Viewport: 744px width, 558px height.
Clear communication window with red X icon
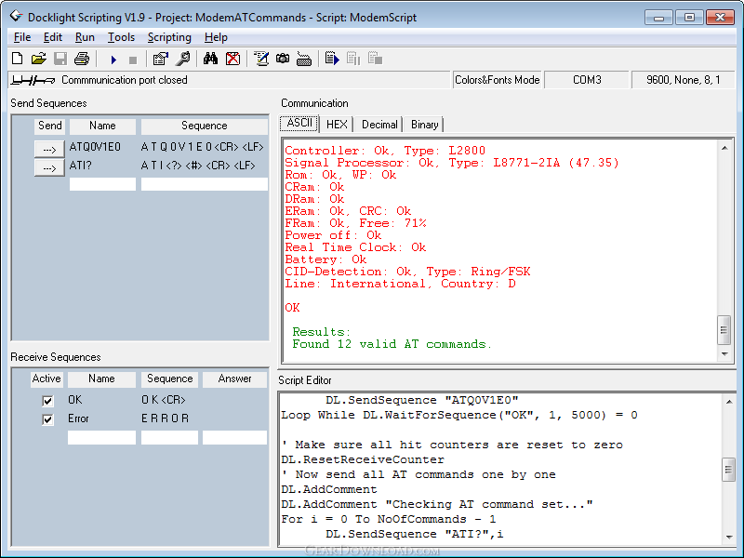pos(232,59)
